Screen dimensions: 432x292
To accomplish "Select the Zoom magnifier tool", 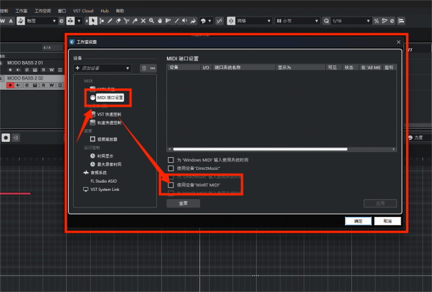I will coord(152,21).
